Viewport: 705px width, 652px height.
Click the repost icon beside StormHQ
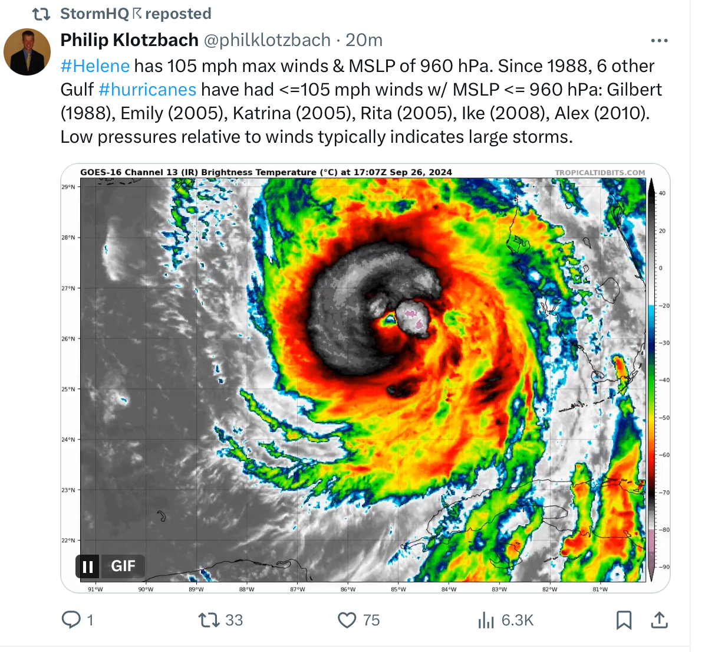point(41,14)
